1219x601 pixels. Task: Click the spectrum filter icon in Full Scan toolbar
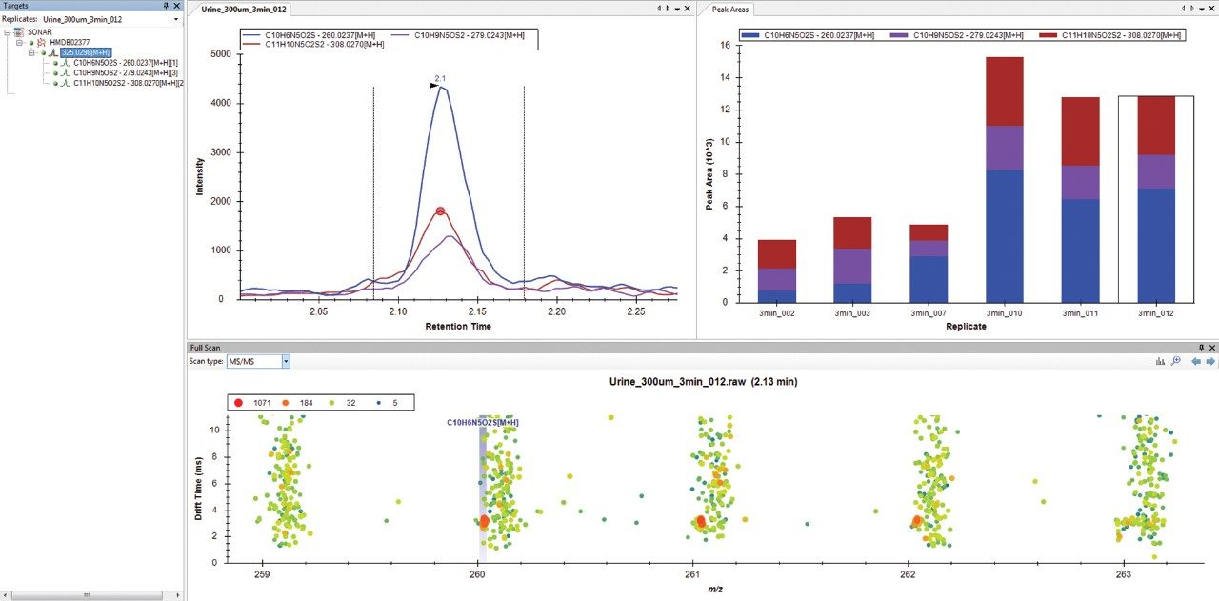pyautogui.click(x=1160, y=362)
